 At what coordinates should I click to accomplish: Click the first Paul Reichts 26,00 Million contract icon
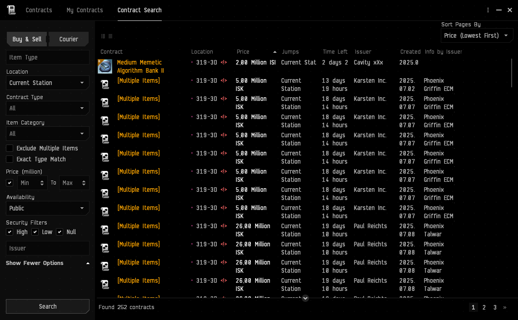point(105,230)
